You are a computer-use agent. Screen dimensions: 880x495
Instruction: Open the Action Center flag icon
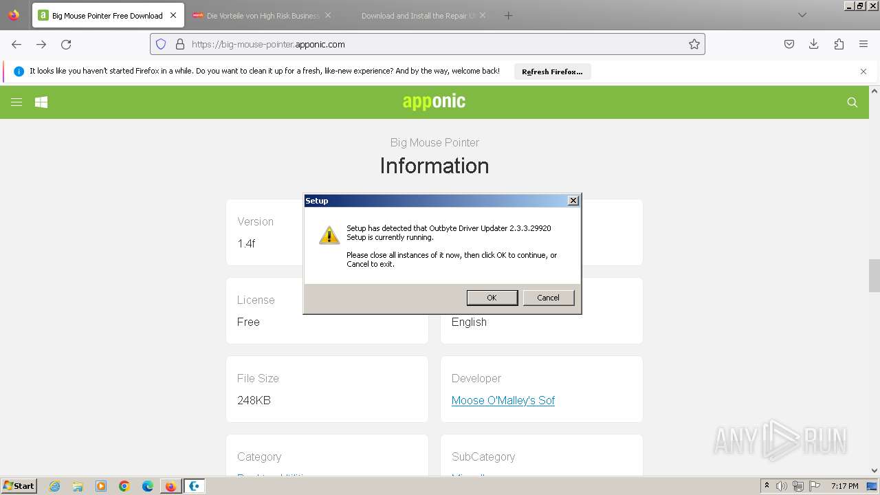[x=815, y=486]
